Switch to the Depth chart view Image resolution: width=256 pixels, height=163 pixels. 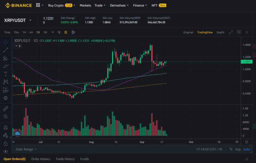pyautogui.click(x=220, y=32)
